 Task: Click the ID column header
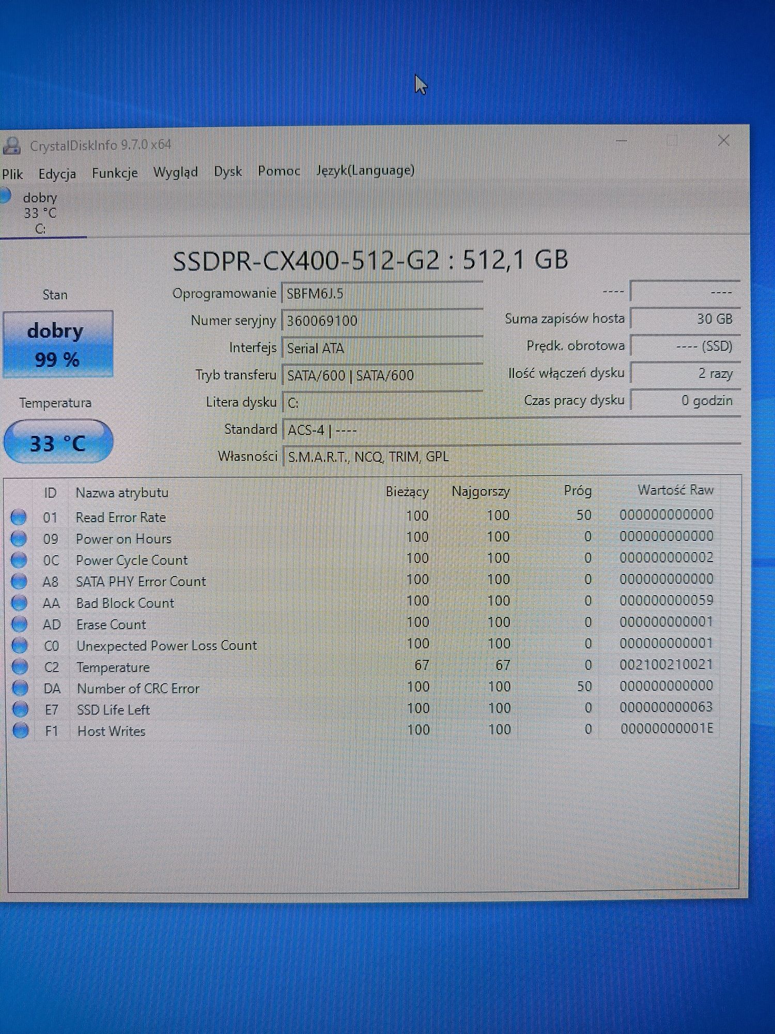(x=50, y=493)
